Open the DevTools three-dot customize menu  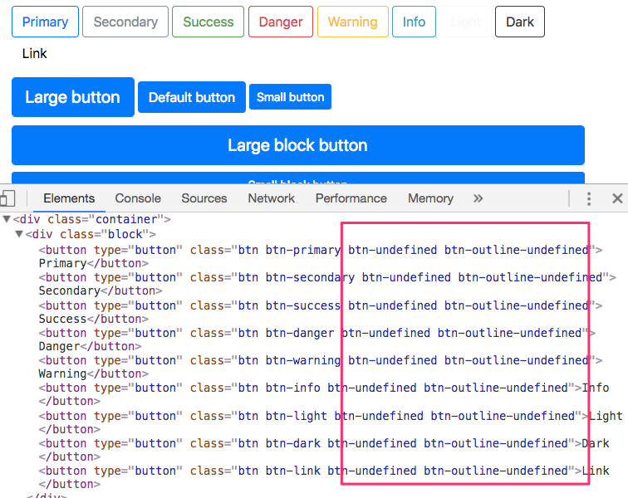coord(588,198)
